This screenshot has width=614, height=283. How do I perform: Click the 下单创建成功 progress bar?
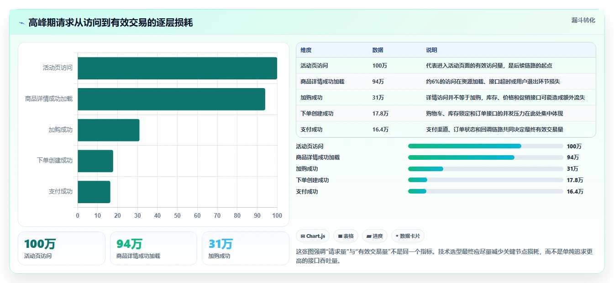point(486,180)
